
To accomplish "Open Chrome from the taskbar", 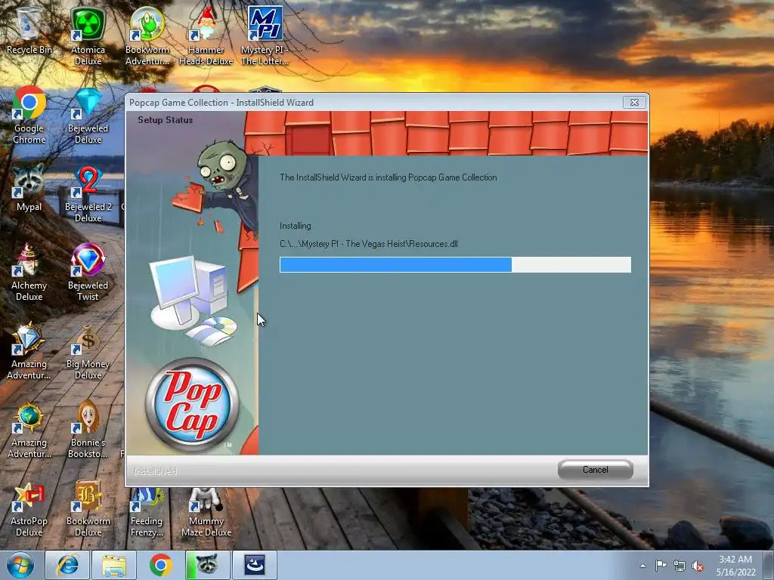I will [x=160, y=565].
